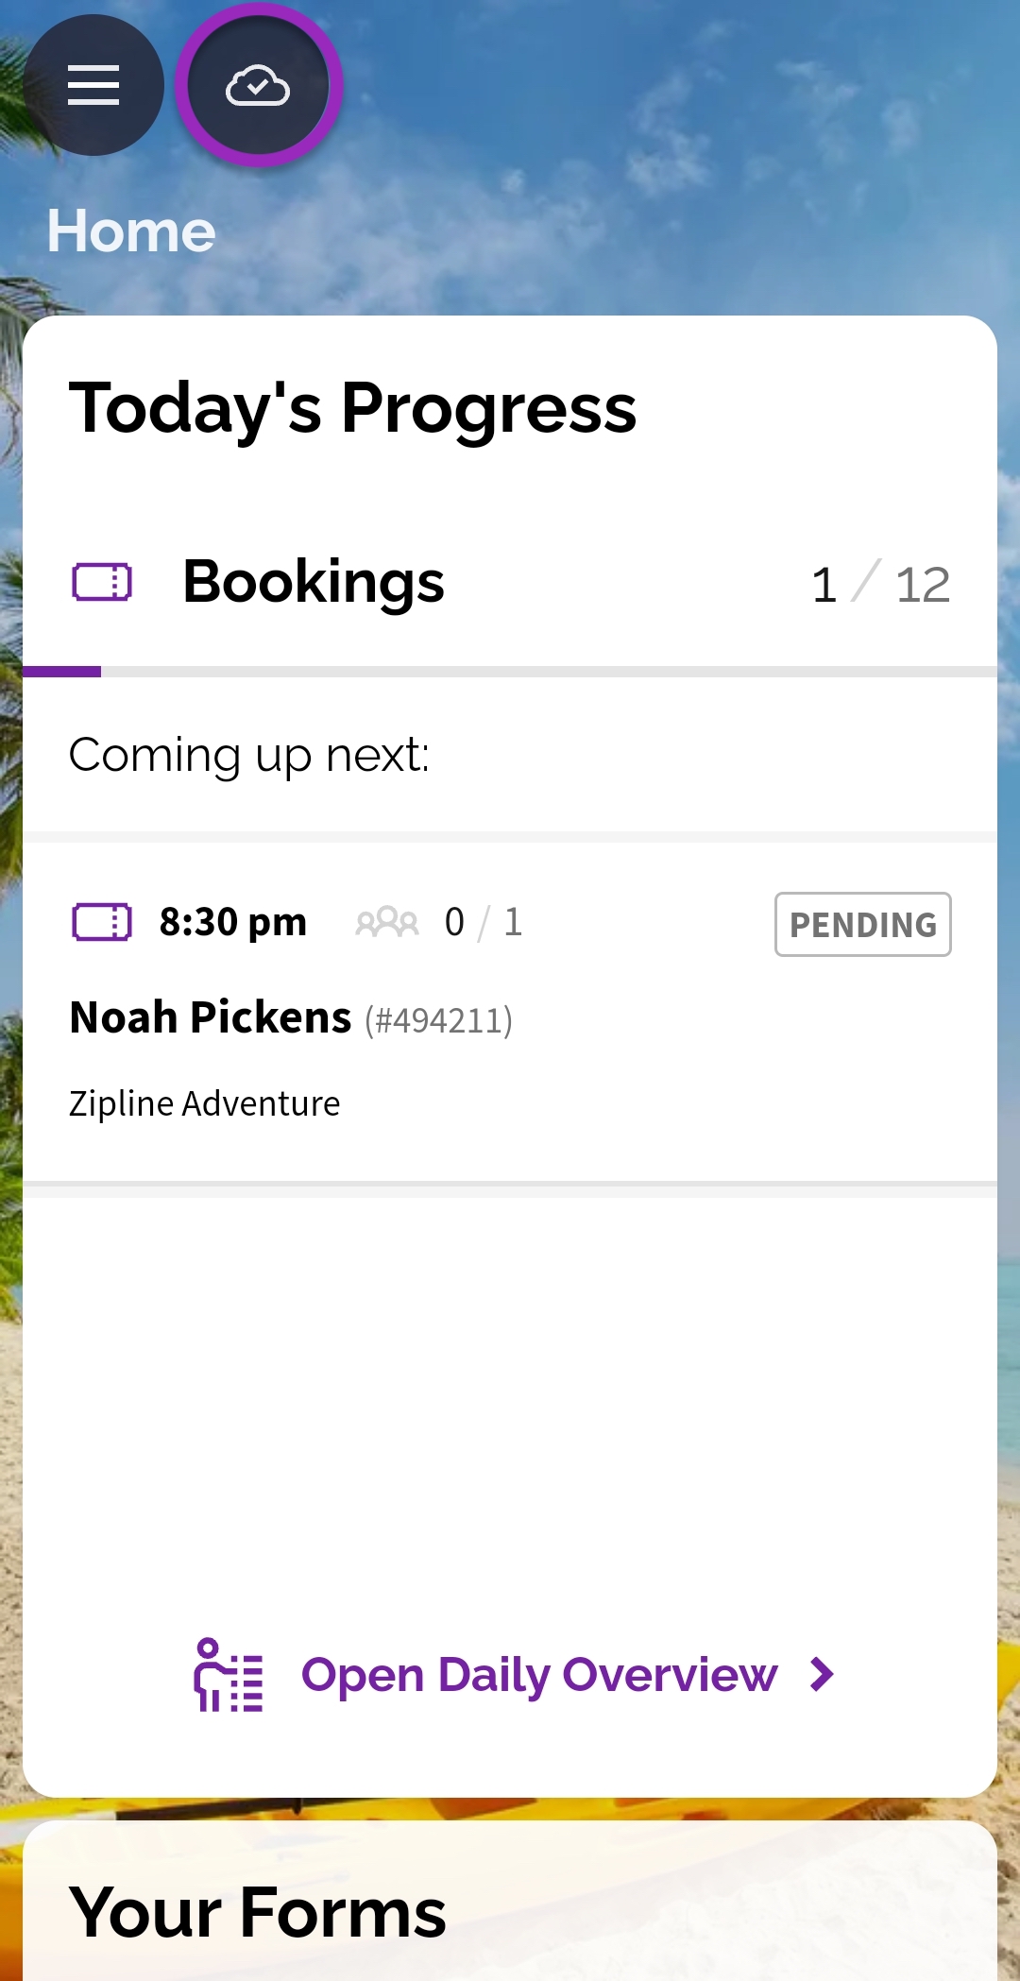Click the guests group icon
Image resolution: width=1020 pixels, height=1981 pixels.
point(386,922)
